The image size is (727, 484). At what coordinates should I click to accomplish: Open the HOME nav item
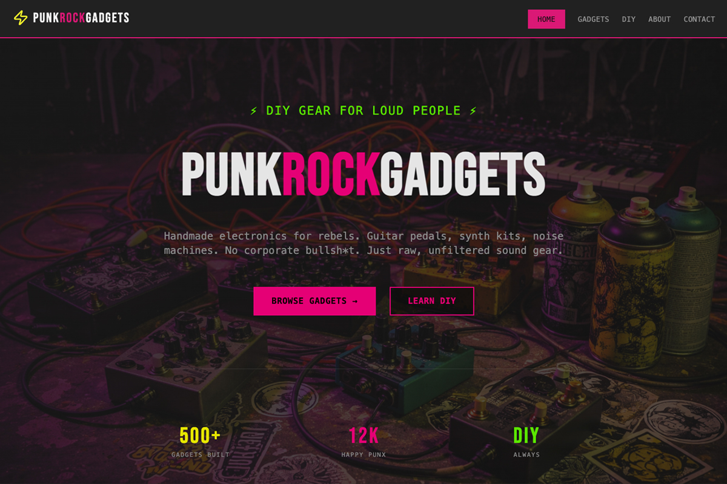(546, 19)
